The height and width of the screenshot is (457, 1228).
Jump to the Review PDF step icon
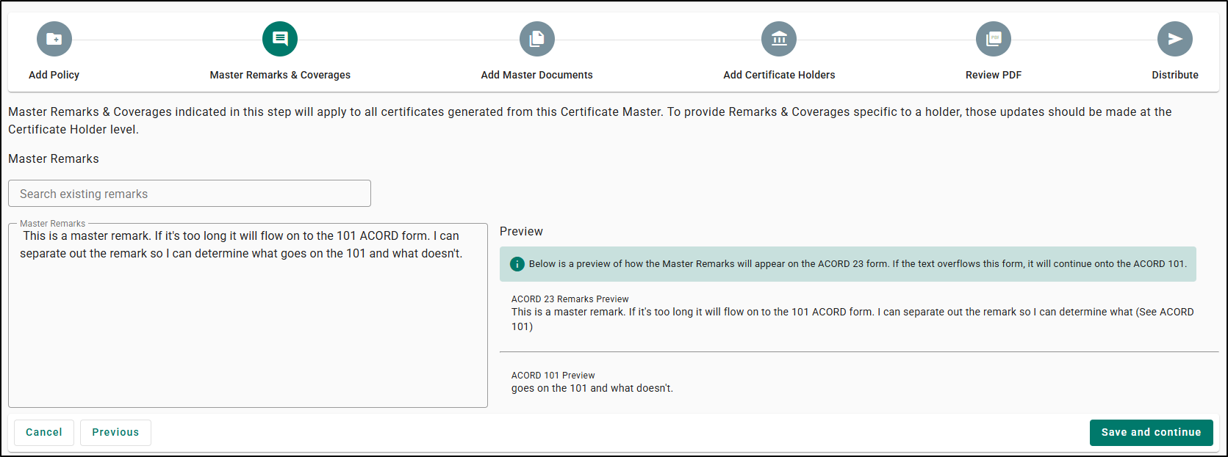994,39
